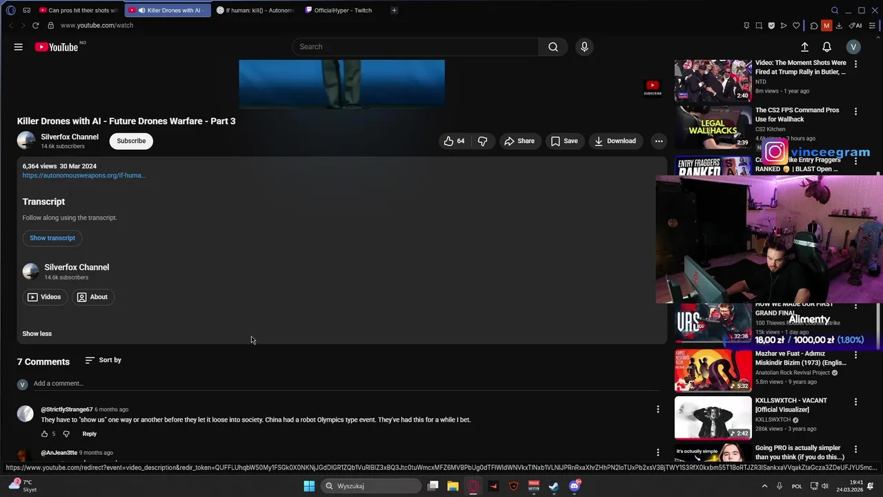Save the video to a playlist

(x=564, y=141)
